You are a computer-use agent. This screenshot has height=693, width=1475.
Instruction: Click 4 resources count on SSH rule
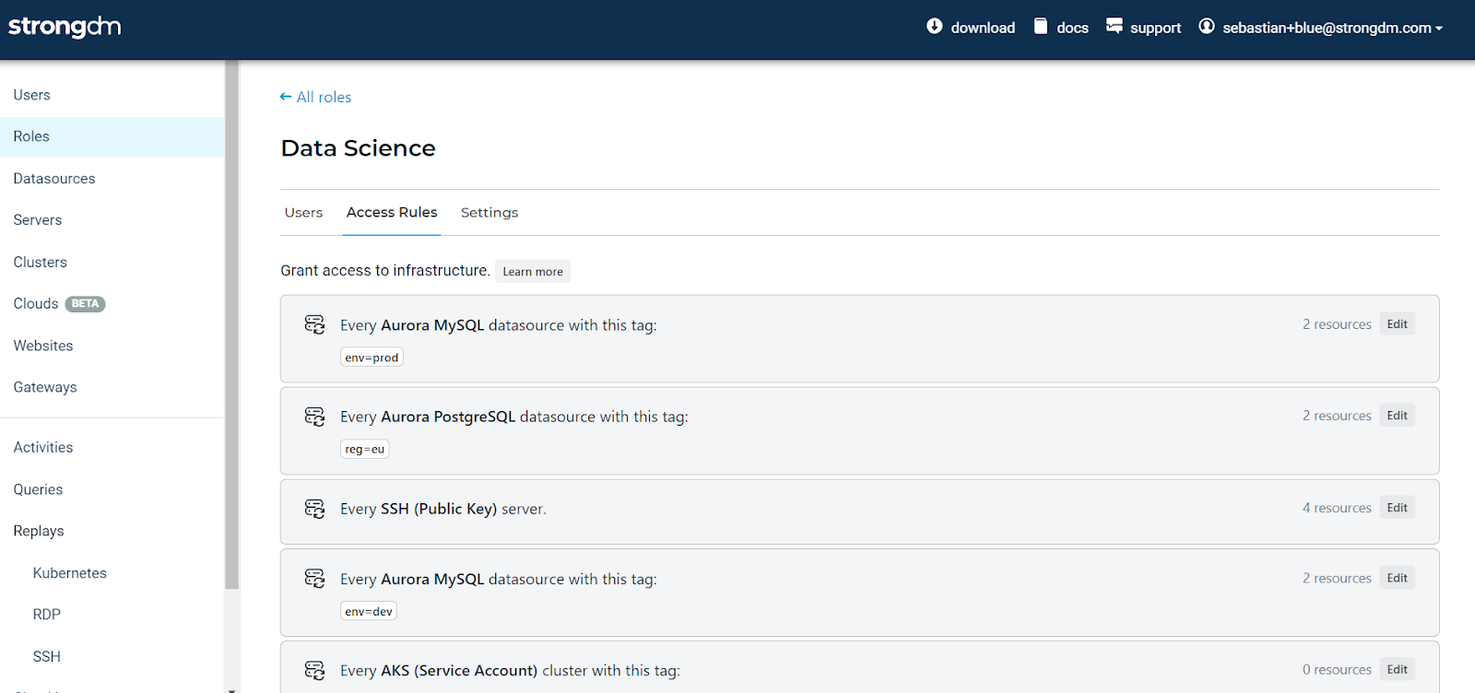(1337, 508)
